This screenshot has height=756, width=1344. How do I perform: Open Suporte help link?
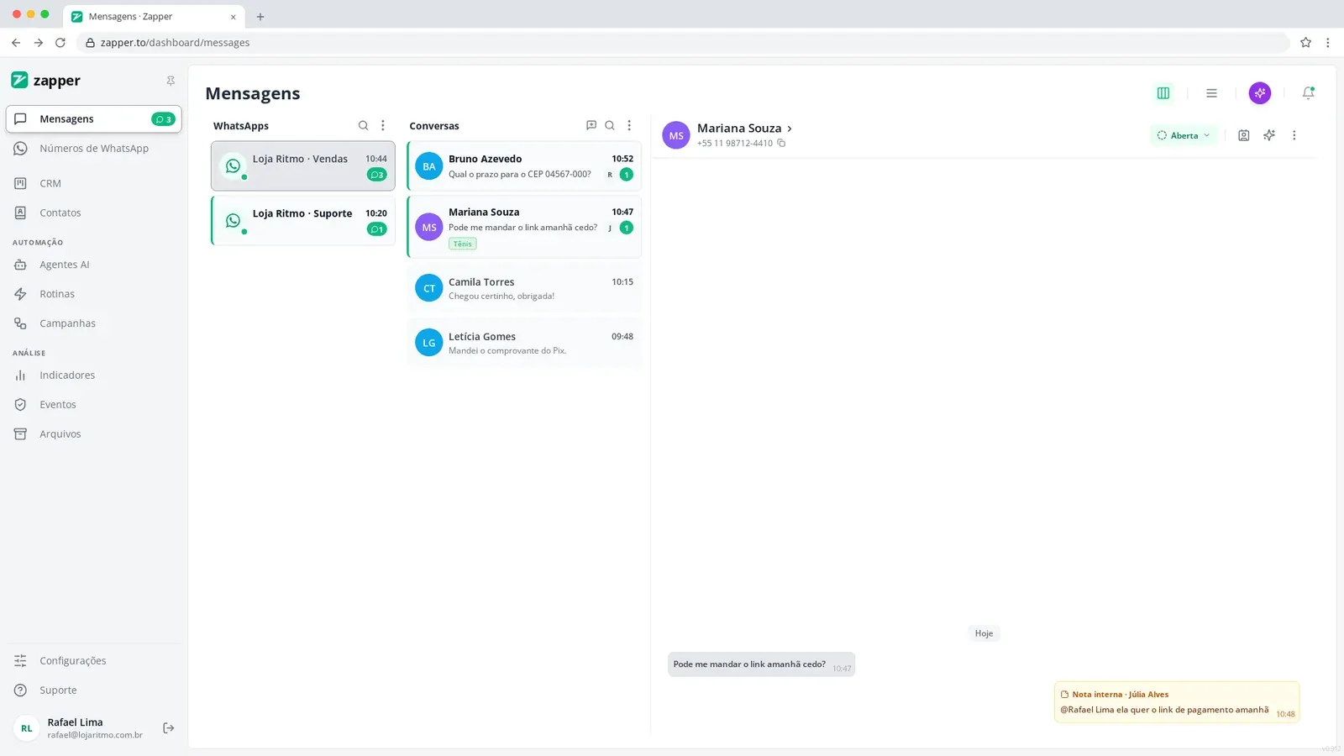pos(93,690)
